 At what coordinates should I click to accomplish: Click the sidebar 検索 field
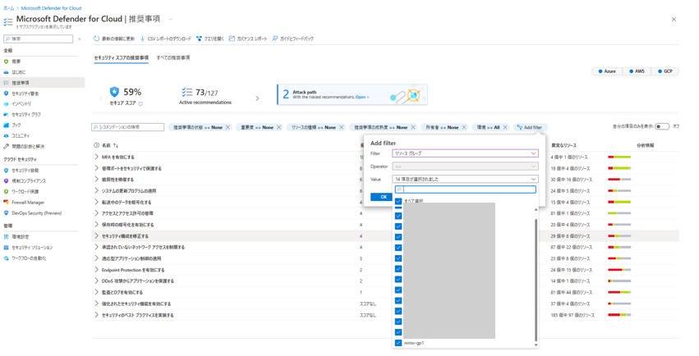pyautogui.click(x=39, y=39)
